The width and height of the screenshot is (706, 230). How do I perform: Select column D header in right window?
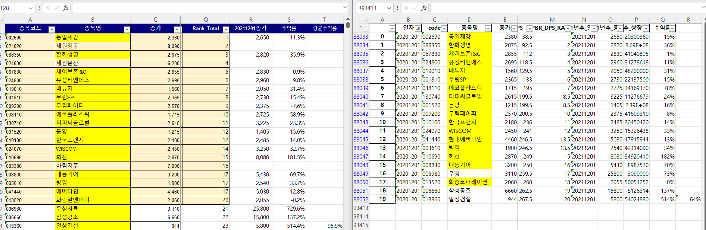tap(469, 20)
